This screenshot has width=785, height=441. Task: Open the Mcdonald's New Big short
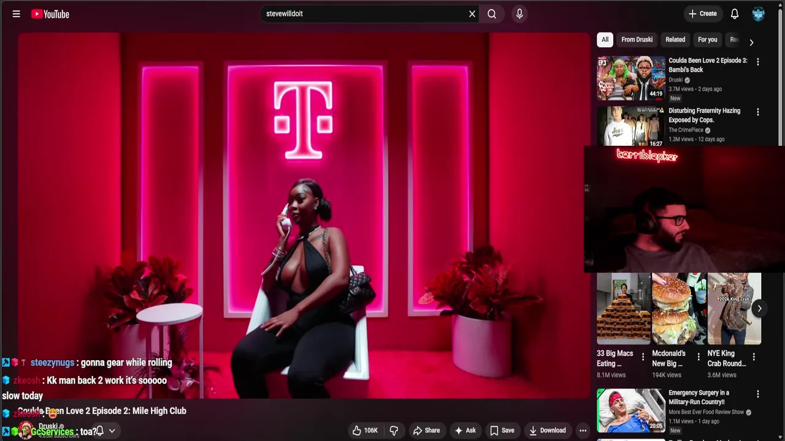(x=680, y=309)
